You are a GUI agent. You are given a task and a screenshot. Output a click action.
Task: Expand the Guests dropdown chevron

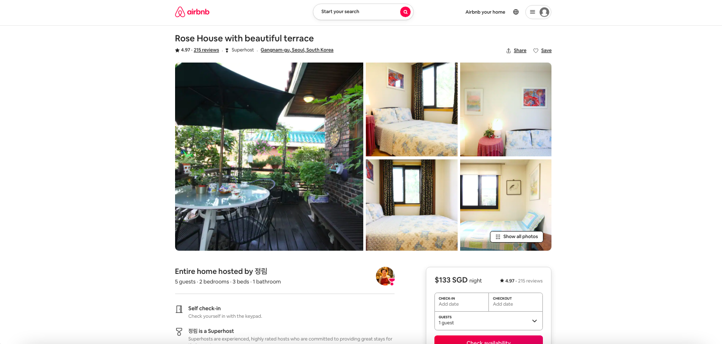[534, 321]
